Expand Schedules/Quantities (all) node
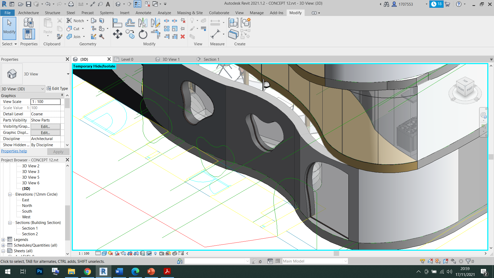This screenshot has width=494, height=278. (x=3, y=245)
